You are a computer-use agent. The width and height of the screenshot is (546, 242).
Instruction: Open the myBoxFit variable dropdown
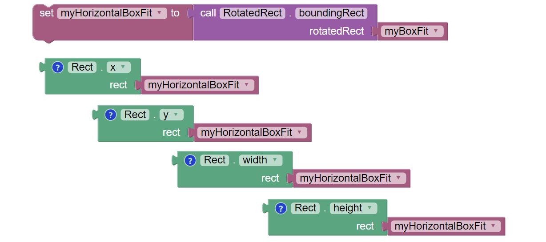coord(412,32)
